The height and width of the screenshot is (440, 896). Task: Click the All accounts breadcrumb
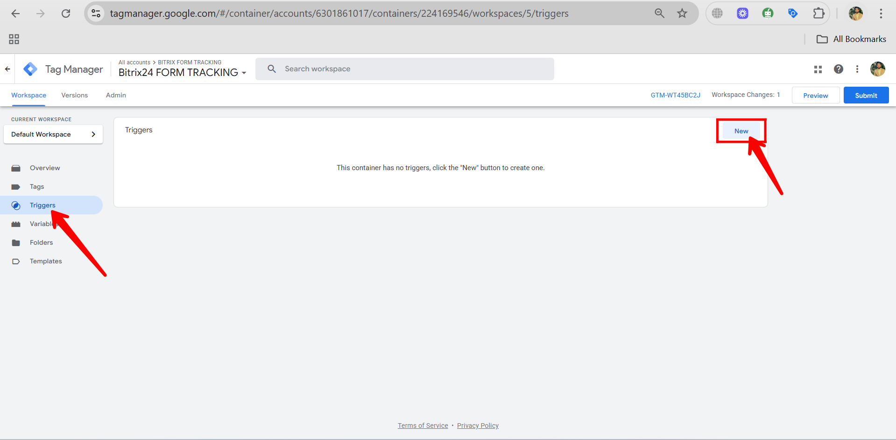click(134, 62)
